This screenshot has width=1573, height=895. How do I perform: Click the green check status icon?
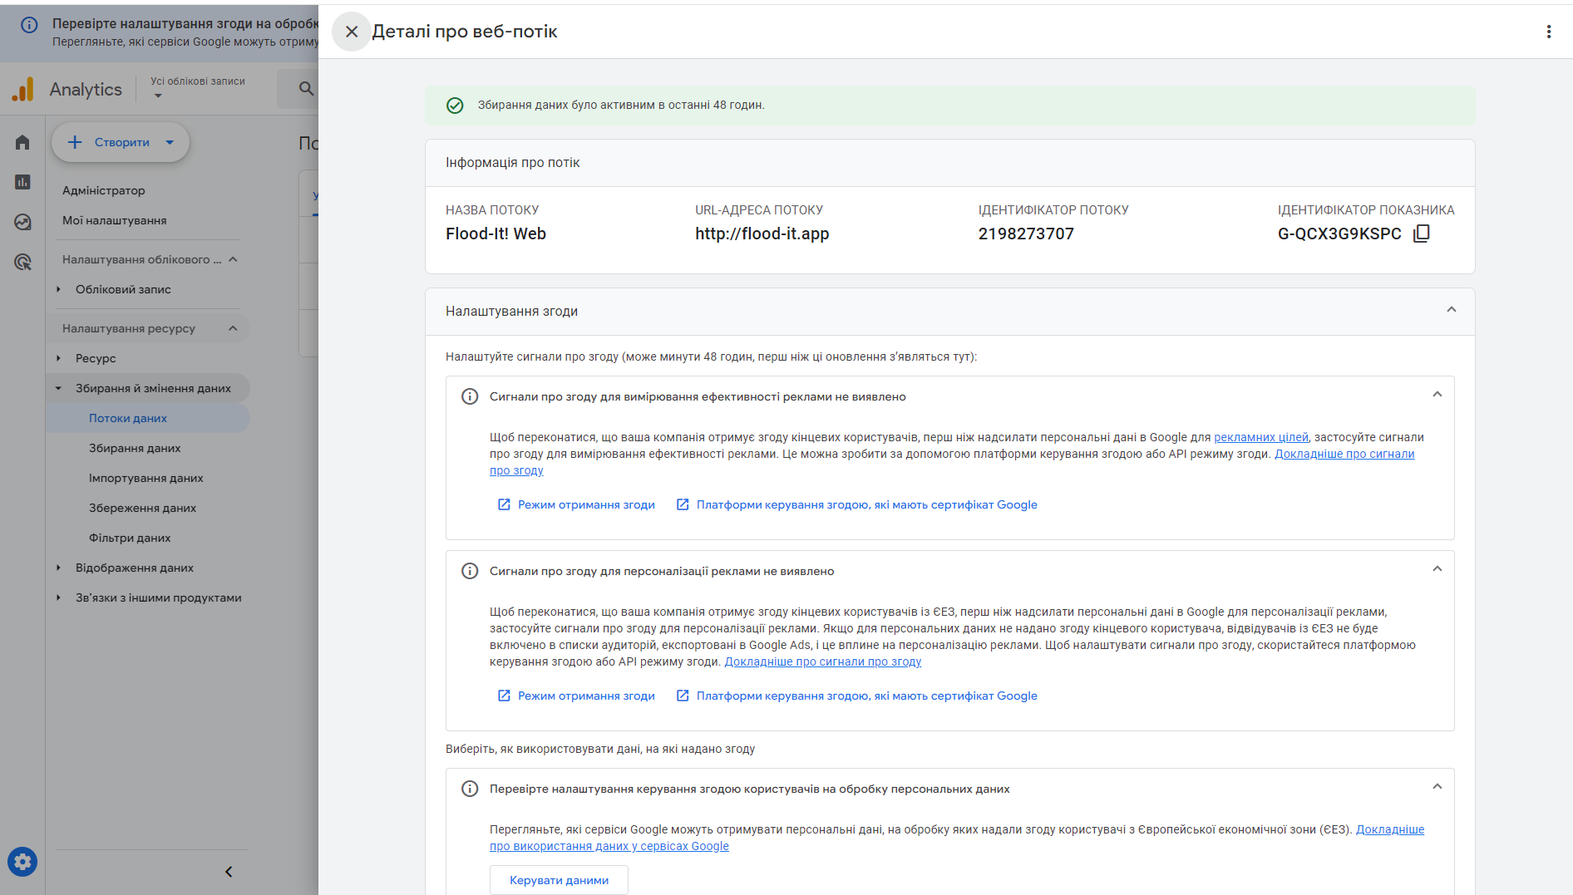(455, 106)
